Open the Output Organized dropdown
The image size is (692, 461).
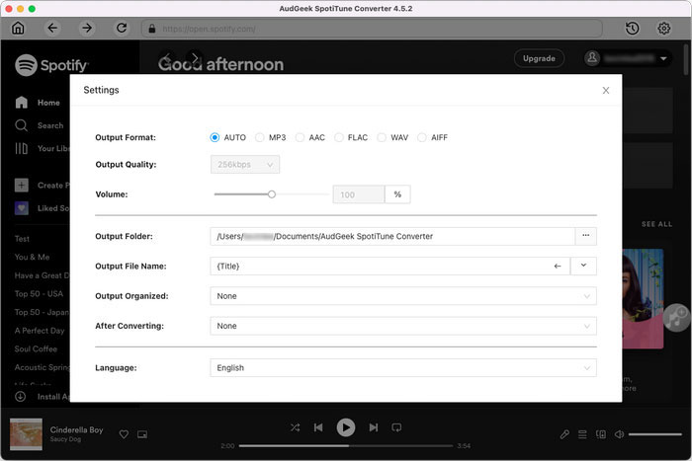(x=403, y=296)
